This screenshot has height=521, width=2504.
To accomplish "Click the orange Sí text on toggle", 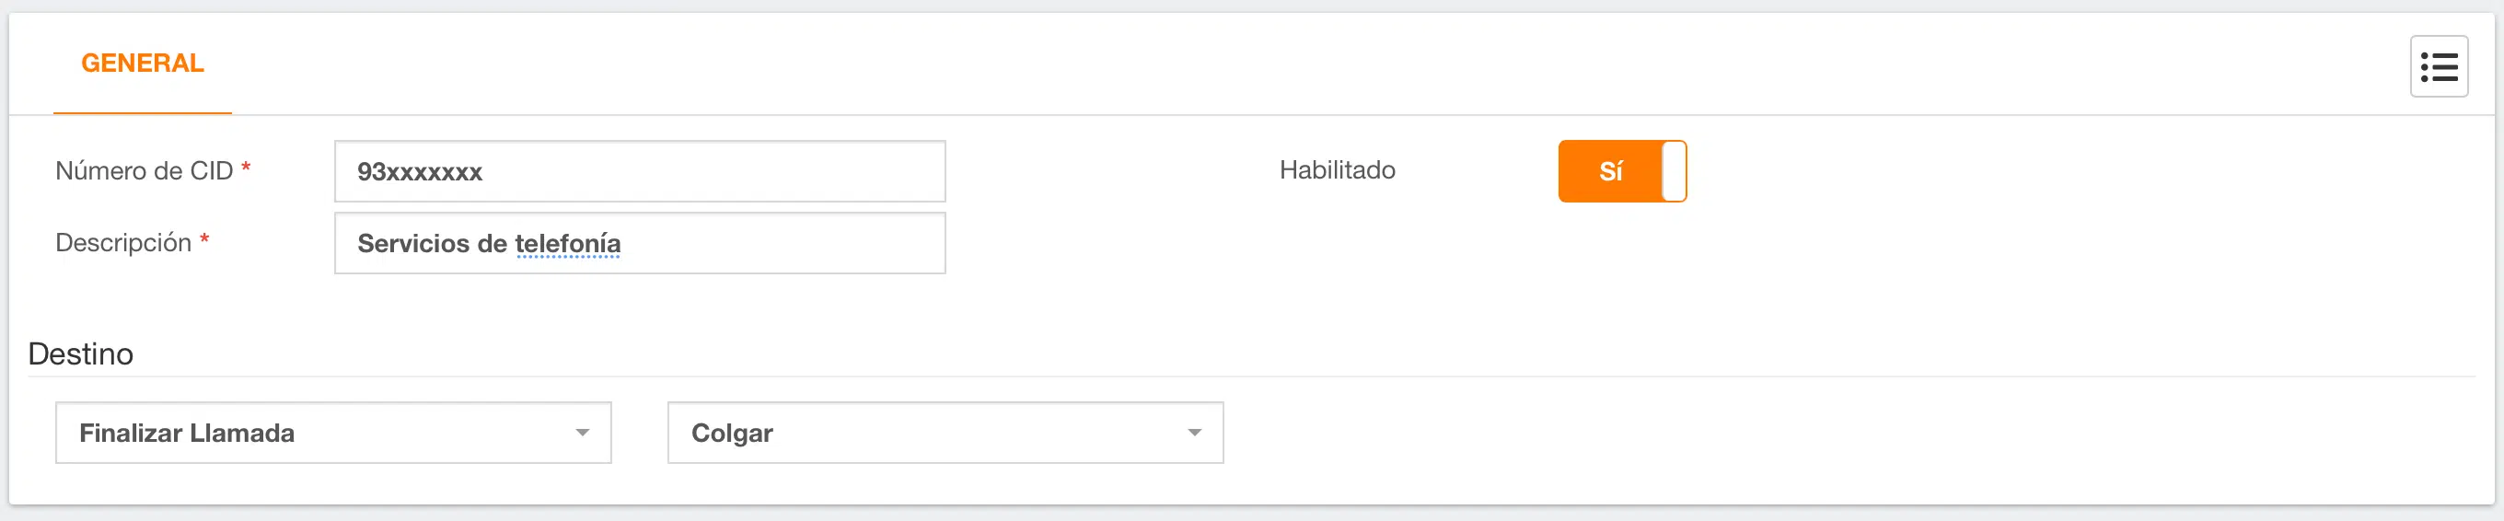I will click(1610, 172).
